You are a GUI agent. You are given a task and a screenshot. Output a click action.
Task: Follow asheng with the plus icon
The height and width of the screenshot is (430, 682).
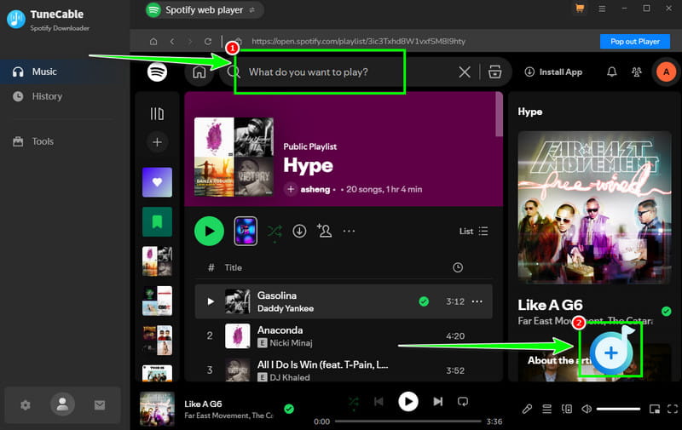291,189
